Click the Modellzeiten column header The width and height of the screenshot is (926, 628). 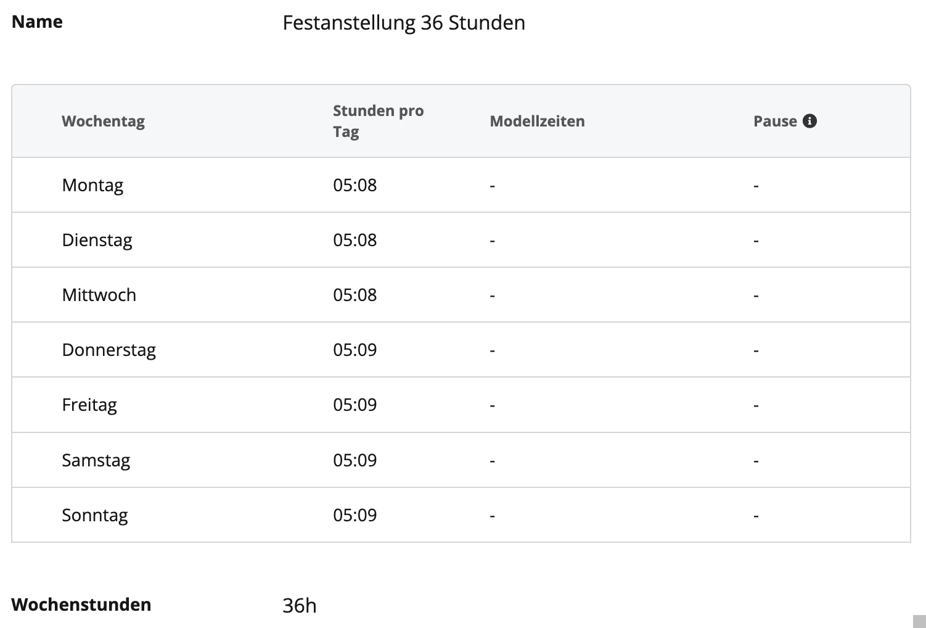[x=537, y=121]
